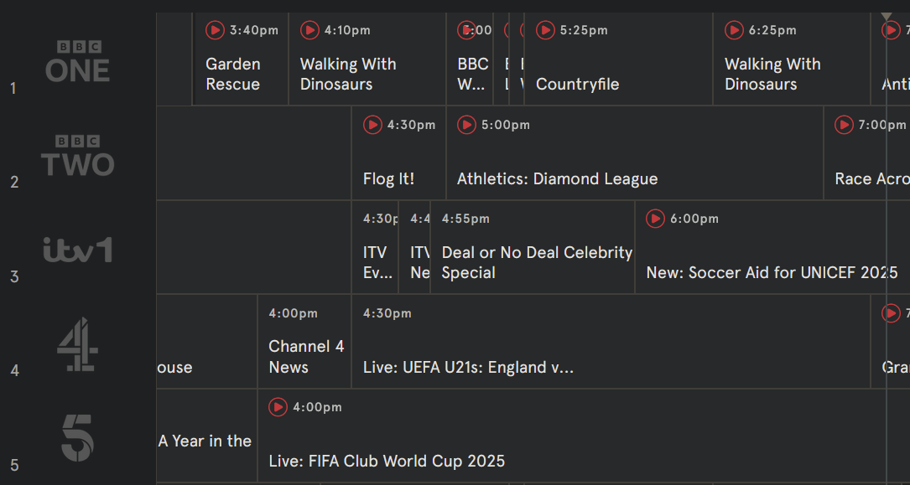This screenshot has height=485, width=910.
Task: Open Live: UEFA U21s England listing
Action: (611, 341)
